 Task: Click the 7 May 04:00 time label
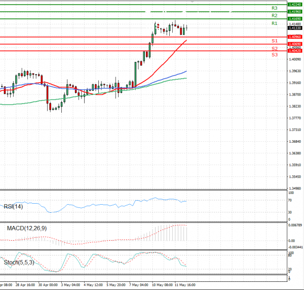[139, 285]
